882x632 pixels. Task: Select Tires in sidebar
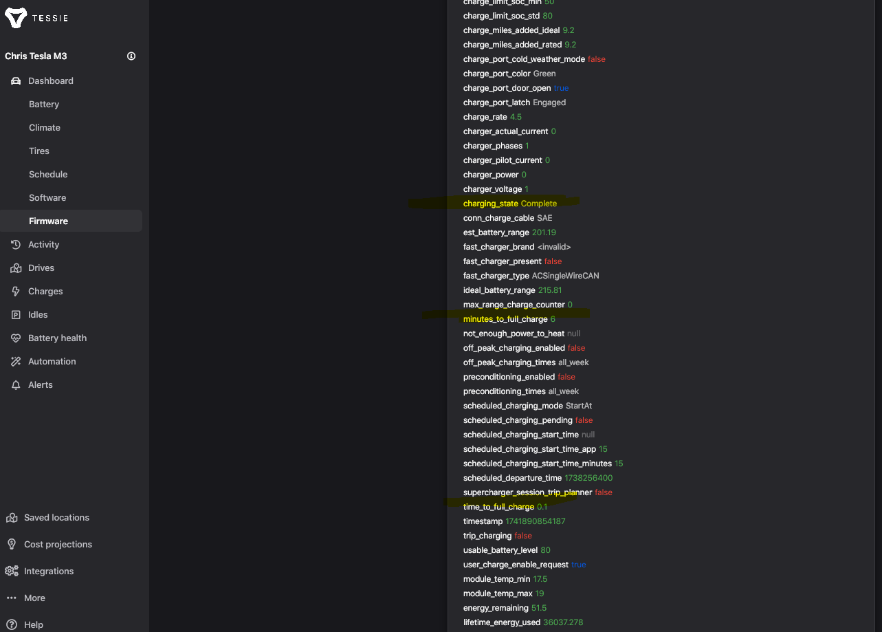pos(39,151)
